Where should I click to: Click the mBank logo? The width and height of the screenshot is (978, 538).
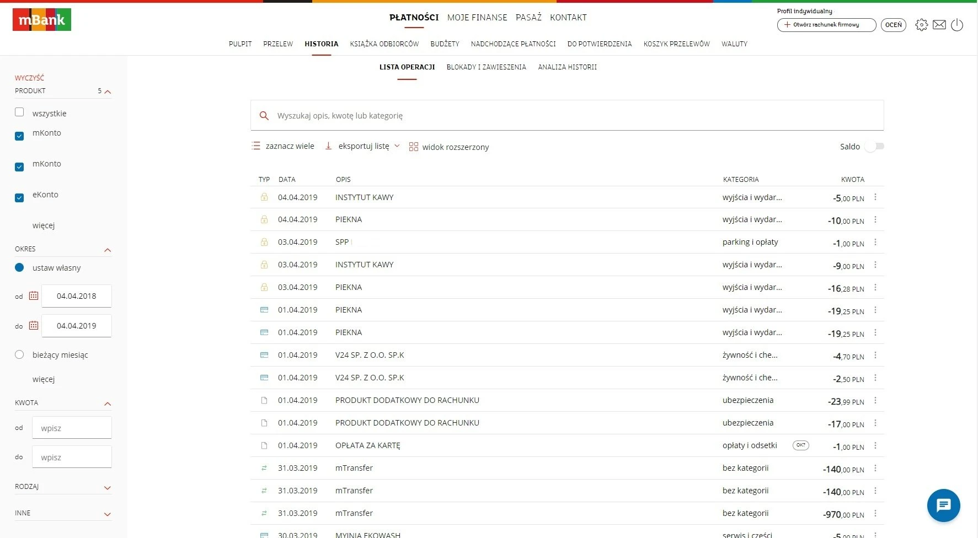click(x=42, y=20)
